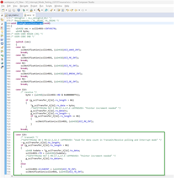Screen dimensions: 174x178
Task: Open the dropdown beside the New icon
Action: point(6,10)
